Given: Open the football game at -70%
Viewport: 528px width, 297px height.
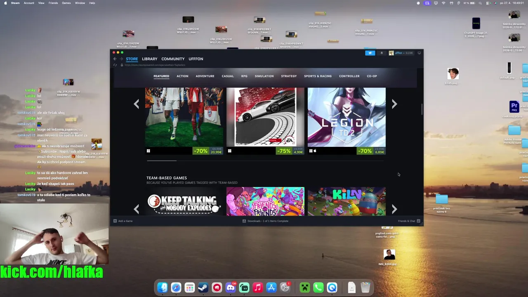Looking at the screenshot, I should pyautogui.click(x=184, y=117).
